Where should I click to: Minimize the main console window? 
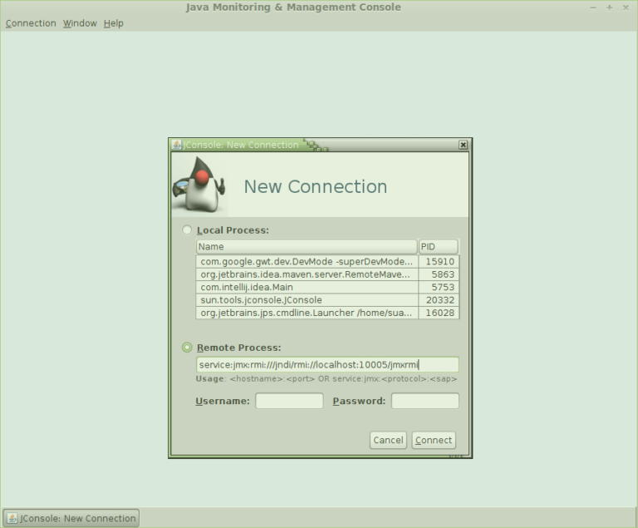point(593,7)
